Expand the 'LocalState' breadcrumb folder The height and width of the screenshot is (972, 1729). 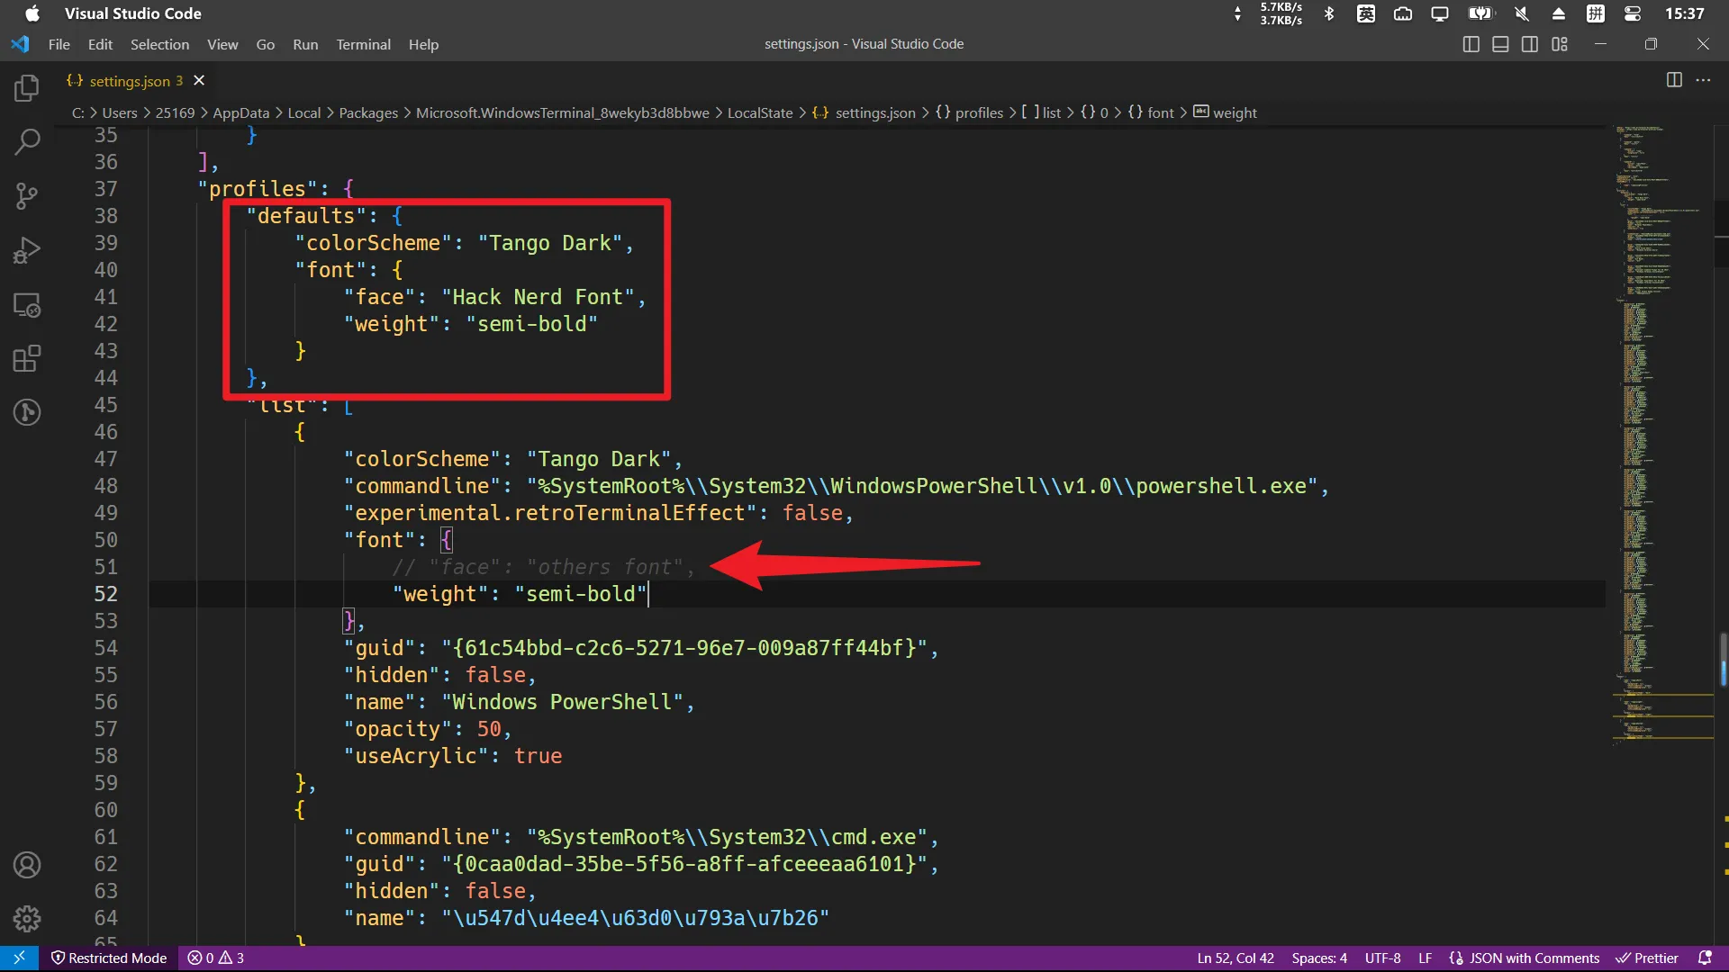[x=759, y=112]
